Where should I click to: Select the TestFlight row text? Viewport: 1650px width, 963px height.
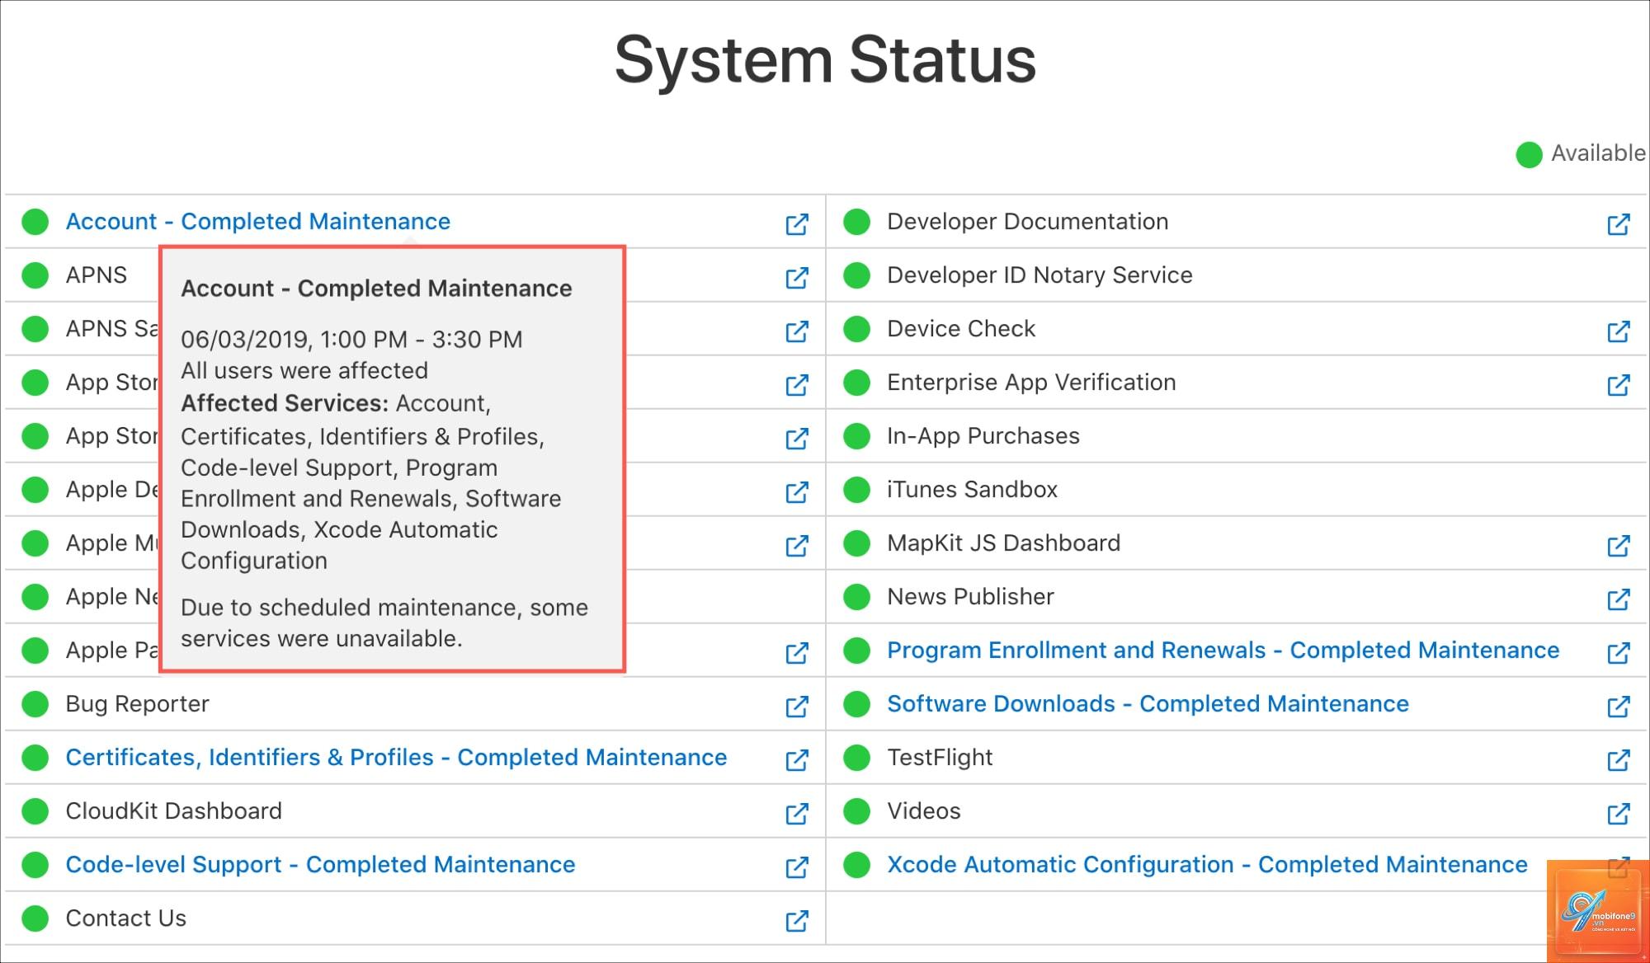tap(940, 758)
